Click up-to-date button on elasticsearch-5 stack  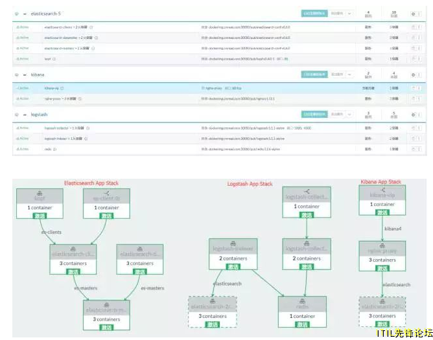[314, 14]
